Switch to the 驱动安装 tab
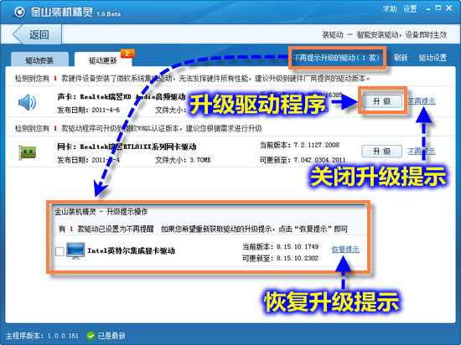The height and width of the screenshot is (345, 461). click(x=39, y=60)
